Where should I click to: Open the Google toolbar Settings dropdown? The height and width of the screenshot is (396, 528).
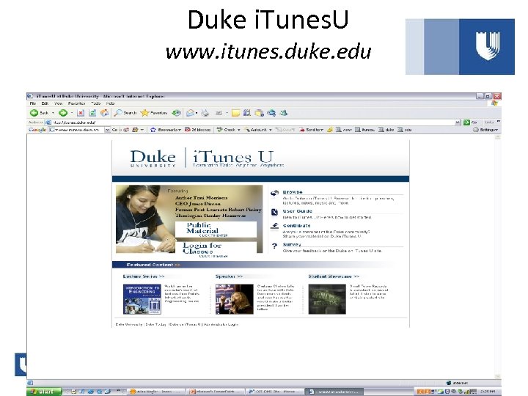[x=486, y=130]
